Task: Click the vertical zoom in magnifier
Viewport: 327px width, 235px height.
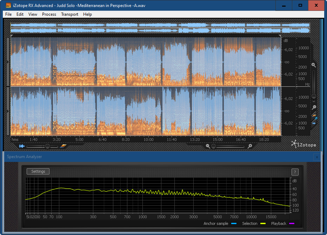Action: coord(313,65)
